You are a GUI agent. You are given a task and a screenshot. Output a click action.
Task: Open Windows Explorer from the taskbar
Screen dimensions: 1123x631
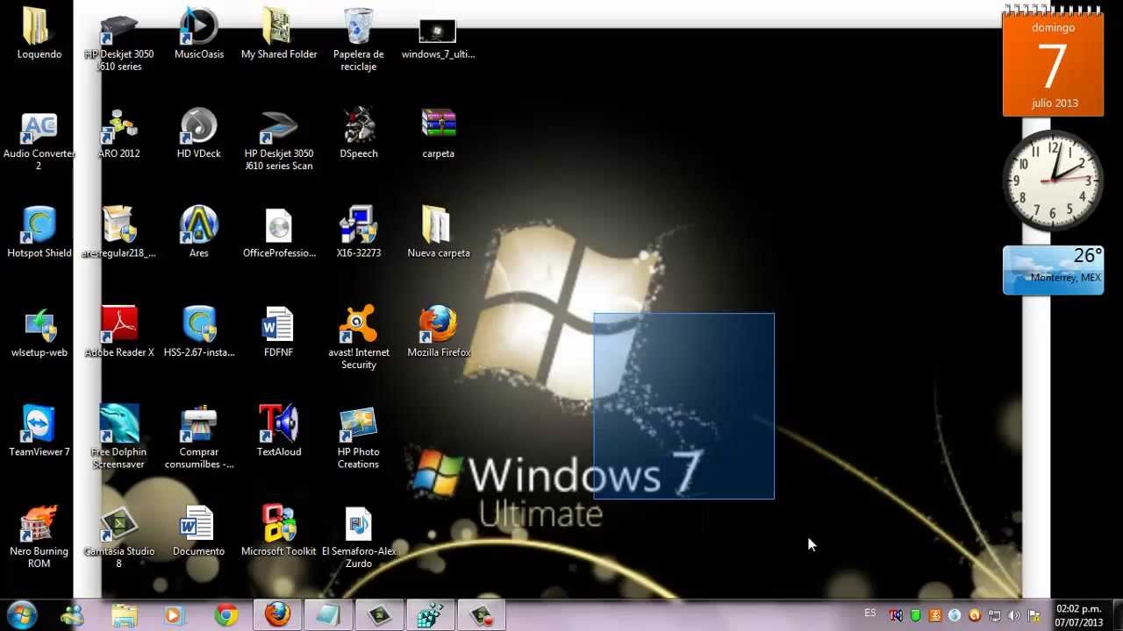[124, 615]
